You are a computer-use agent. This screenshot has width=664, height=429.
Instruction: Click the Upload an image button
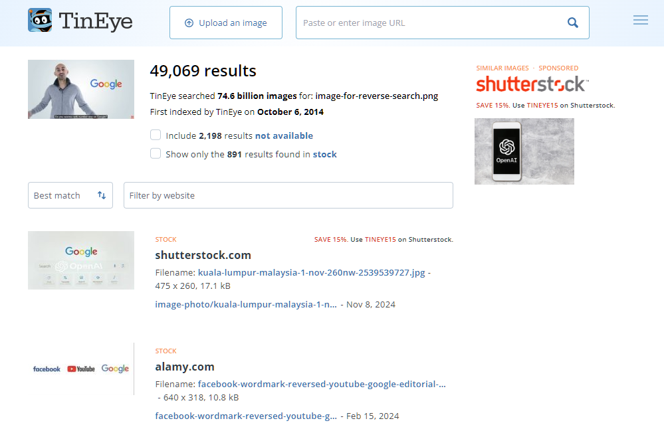[x=226, y=23]
